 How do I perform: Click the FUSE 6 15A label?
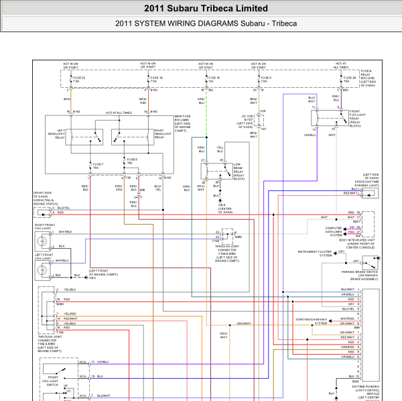coord(132,161)
